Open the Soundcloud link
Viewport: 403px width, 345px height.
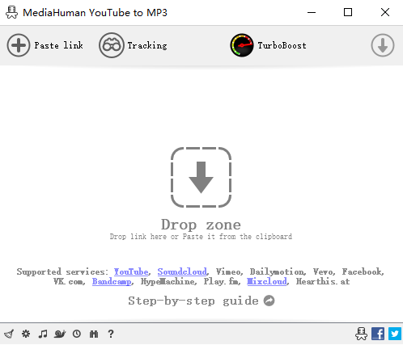pyautogui.click(x=182, y=271)
